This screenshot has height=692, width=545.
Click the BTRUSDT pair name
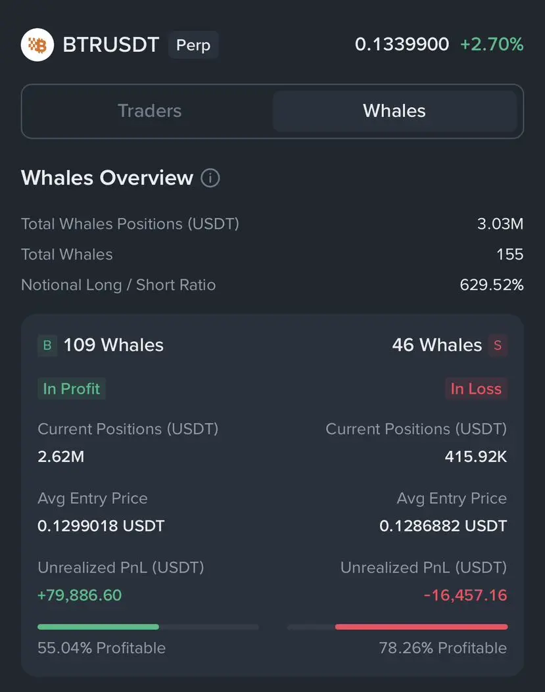(x=111, y=45)
